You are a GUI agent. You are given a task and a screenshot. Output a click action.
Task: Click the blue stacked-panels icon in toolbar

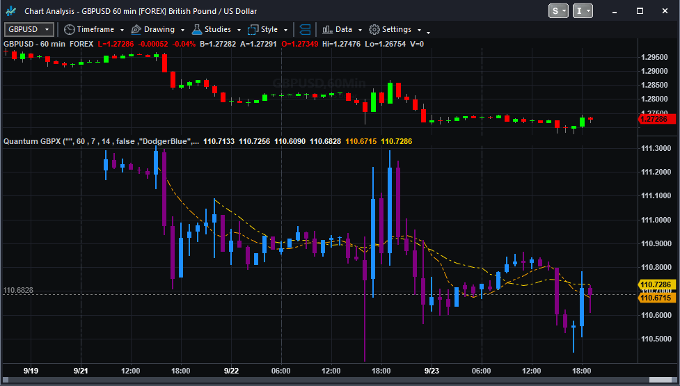tap(306, 29)
